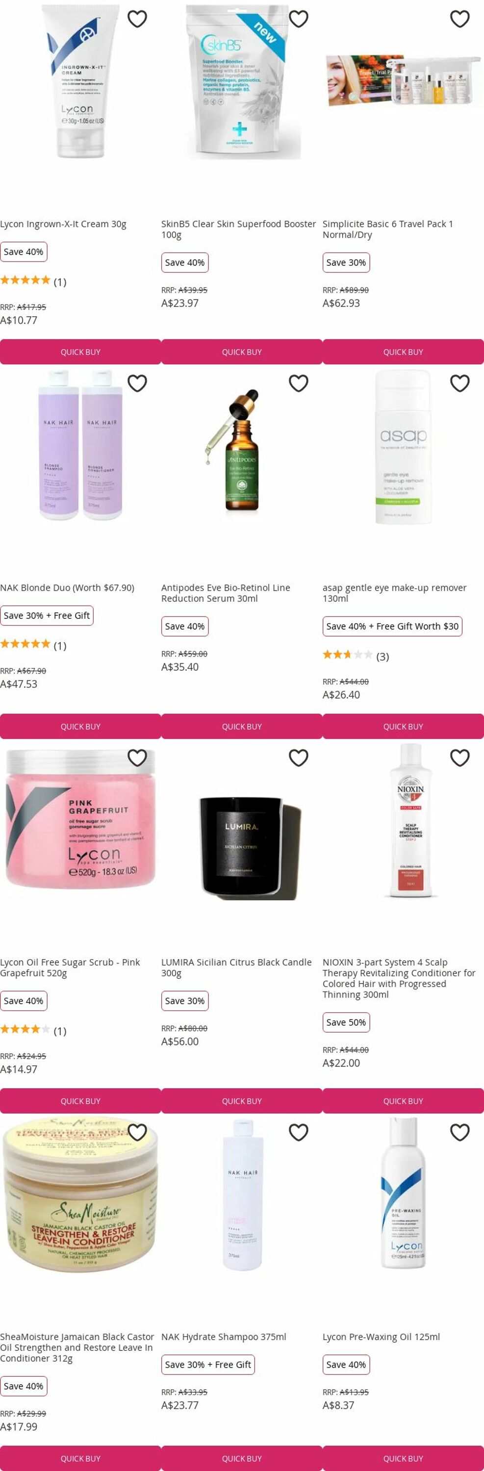The height and width of the screenshot is (1471, 484).
Task: Add Lycon Ingrown-X-It Cream to wishlist
Action: pos(137,19)
